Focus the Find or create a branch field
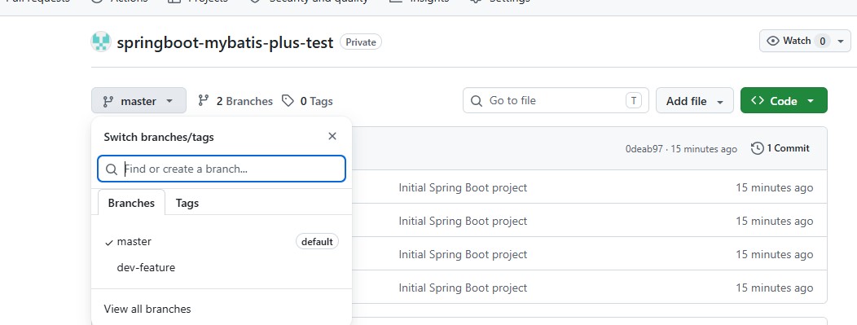Viewport: 857px width, 325px height. click(x=222, y=169)
